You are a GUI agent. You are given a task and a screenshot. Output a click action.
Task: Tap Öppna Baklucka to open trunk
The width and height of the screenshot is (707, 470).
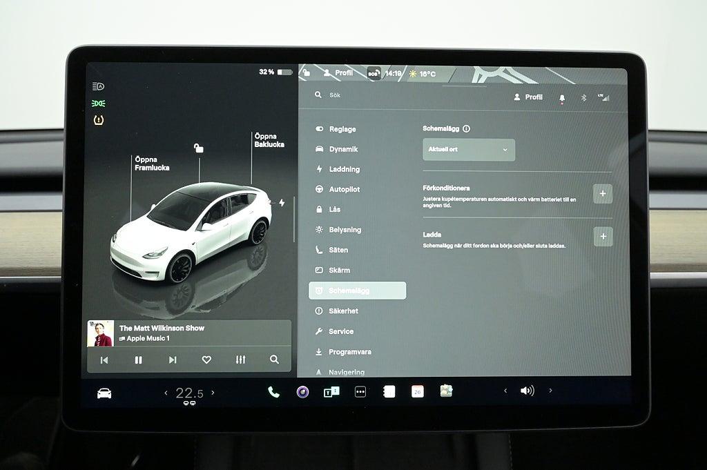pos(269,140)
